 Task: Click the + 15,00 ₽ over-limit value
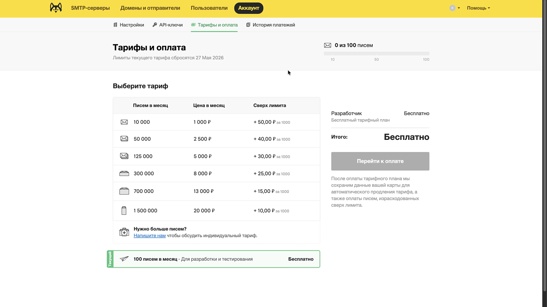click(x=264, y=191)
